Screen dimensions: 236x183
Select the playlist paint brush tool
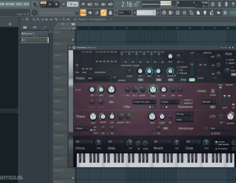pos(38,19)
